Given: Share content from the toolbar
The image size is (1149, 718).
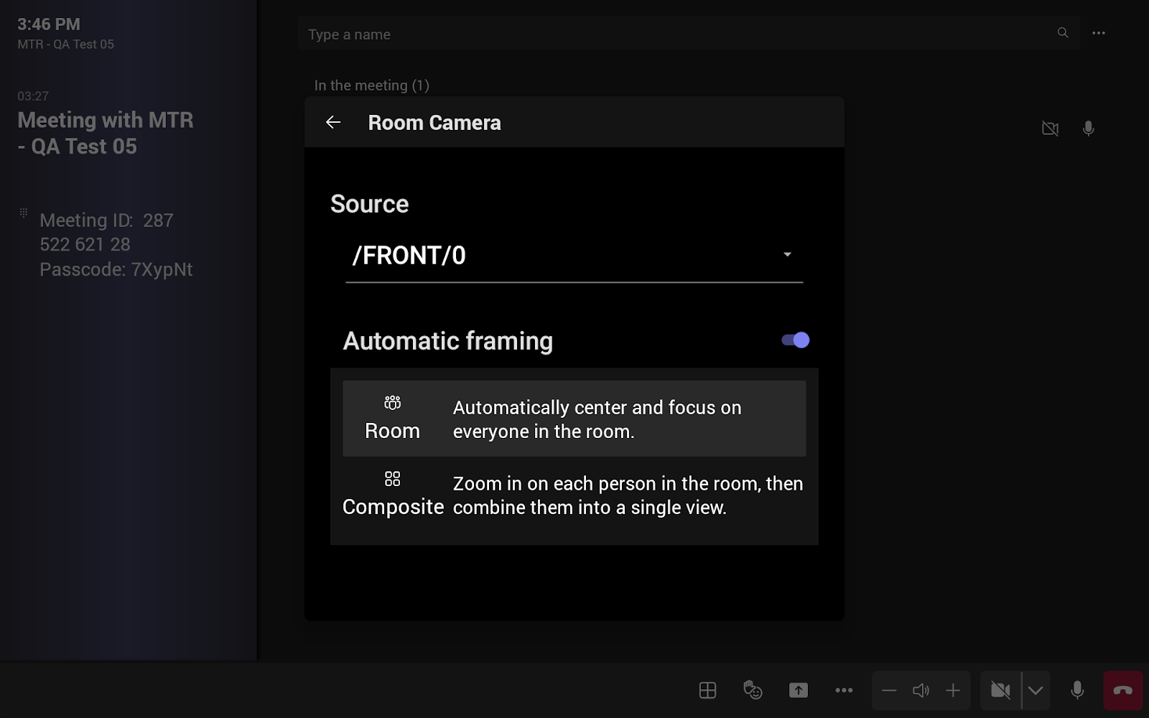Looking at the screenshot, I should point(799,691).
